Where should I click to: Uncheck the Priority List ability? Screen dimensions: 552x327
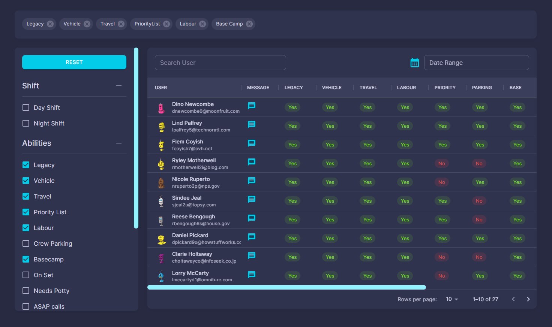point(26,212)
